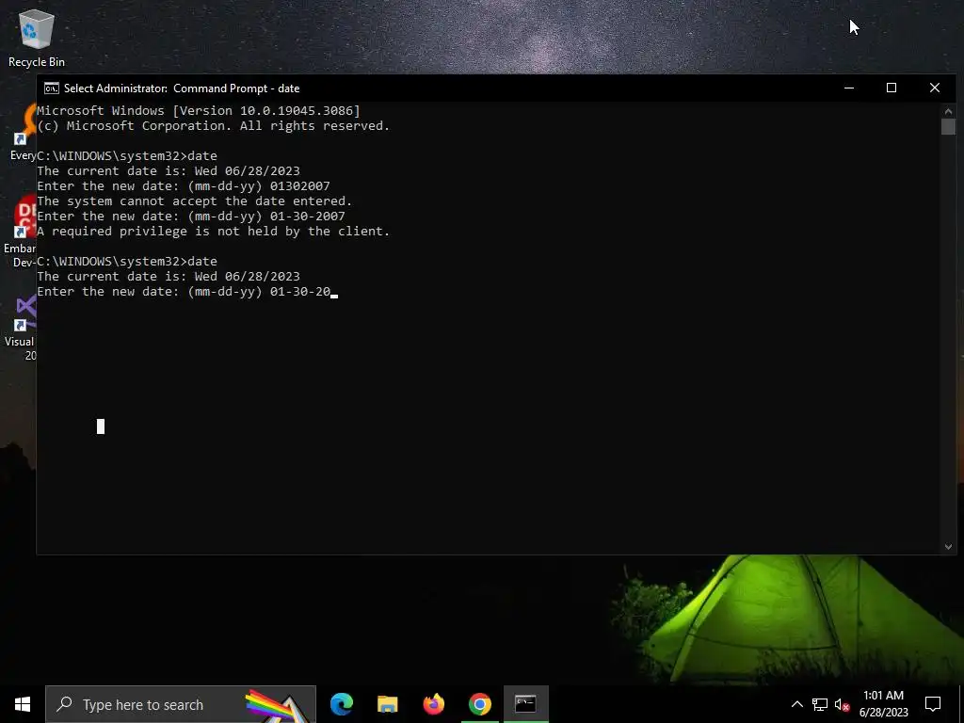Click the taskbar search box
The image size is (964, 723).
click(180, 704)
